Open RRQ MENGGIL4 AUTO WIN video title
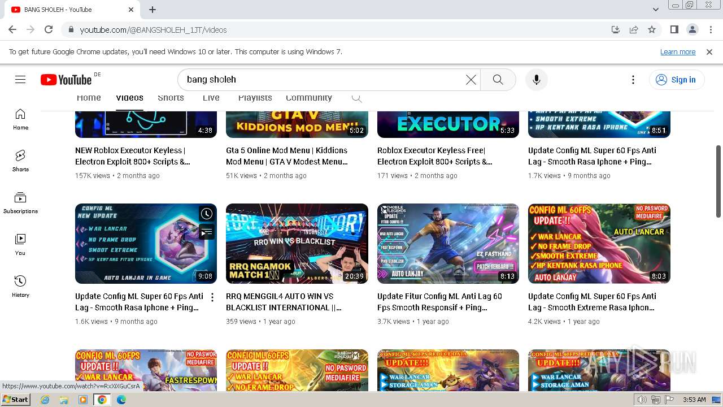The height and width of the screenshot is (407, 723). (284, 302)
